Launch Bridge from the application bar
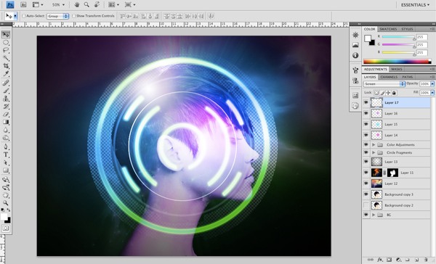 [23, 5]
